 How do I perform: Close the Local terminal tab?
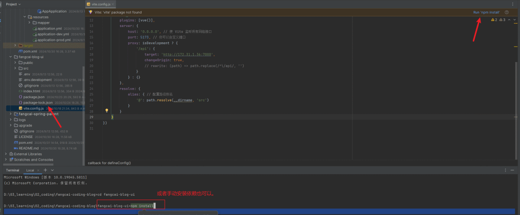click(x=39, y=170)
